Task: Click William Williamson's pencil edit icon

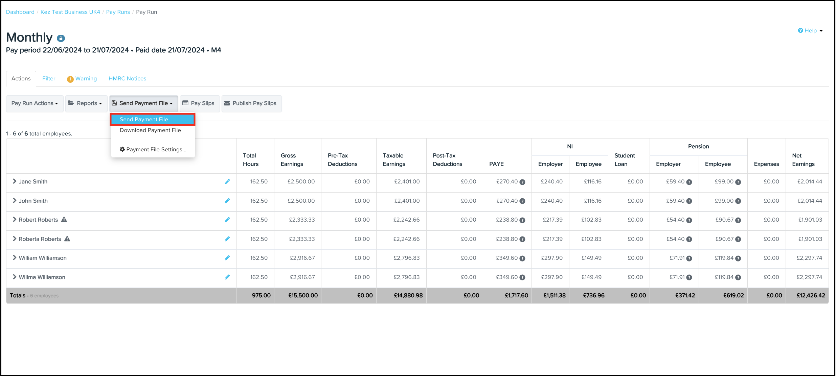Action: 227,258
